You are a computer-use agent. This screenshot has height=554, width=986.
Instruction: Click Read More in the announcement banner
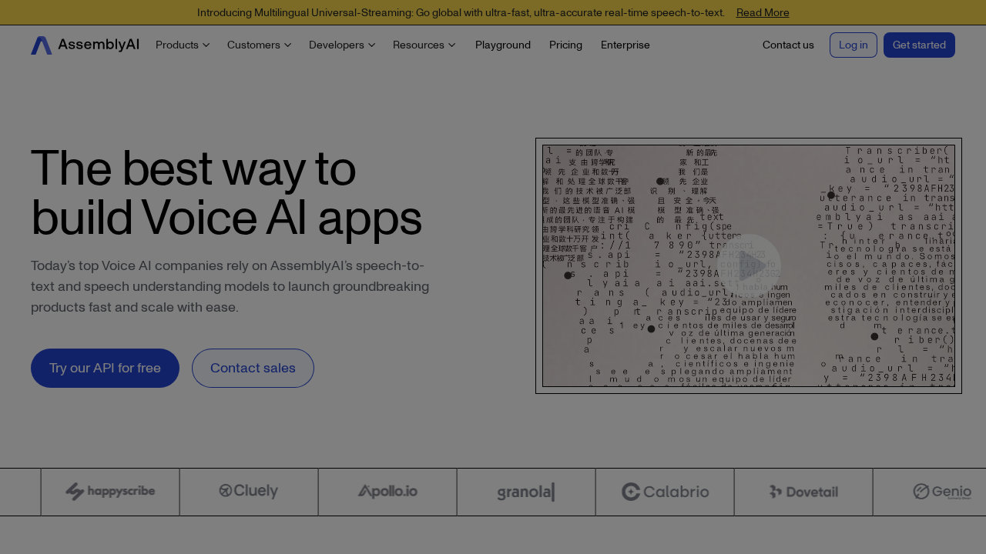click(x=762, y=12)
